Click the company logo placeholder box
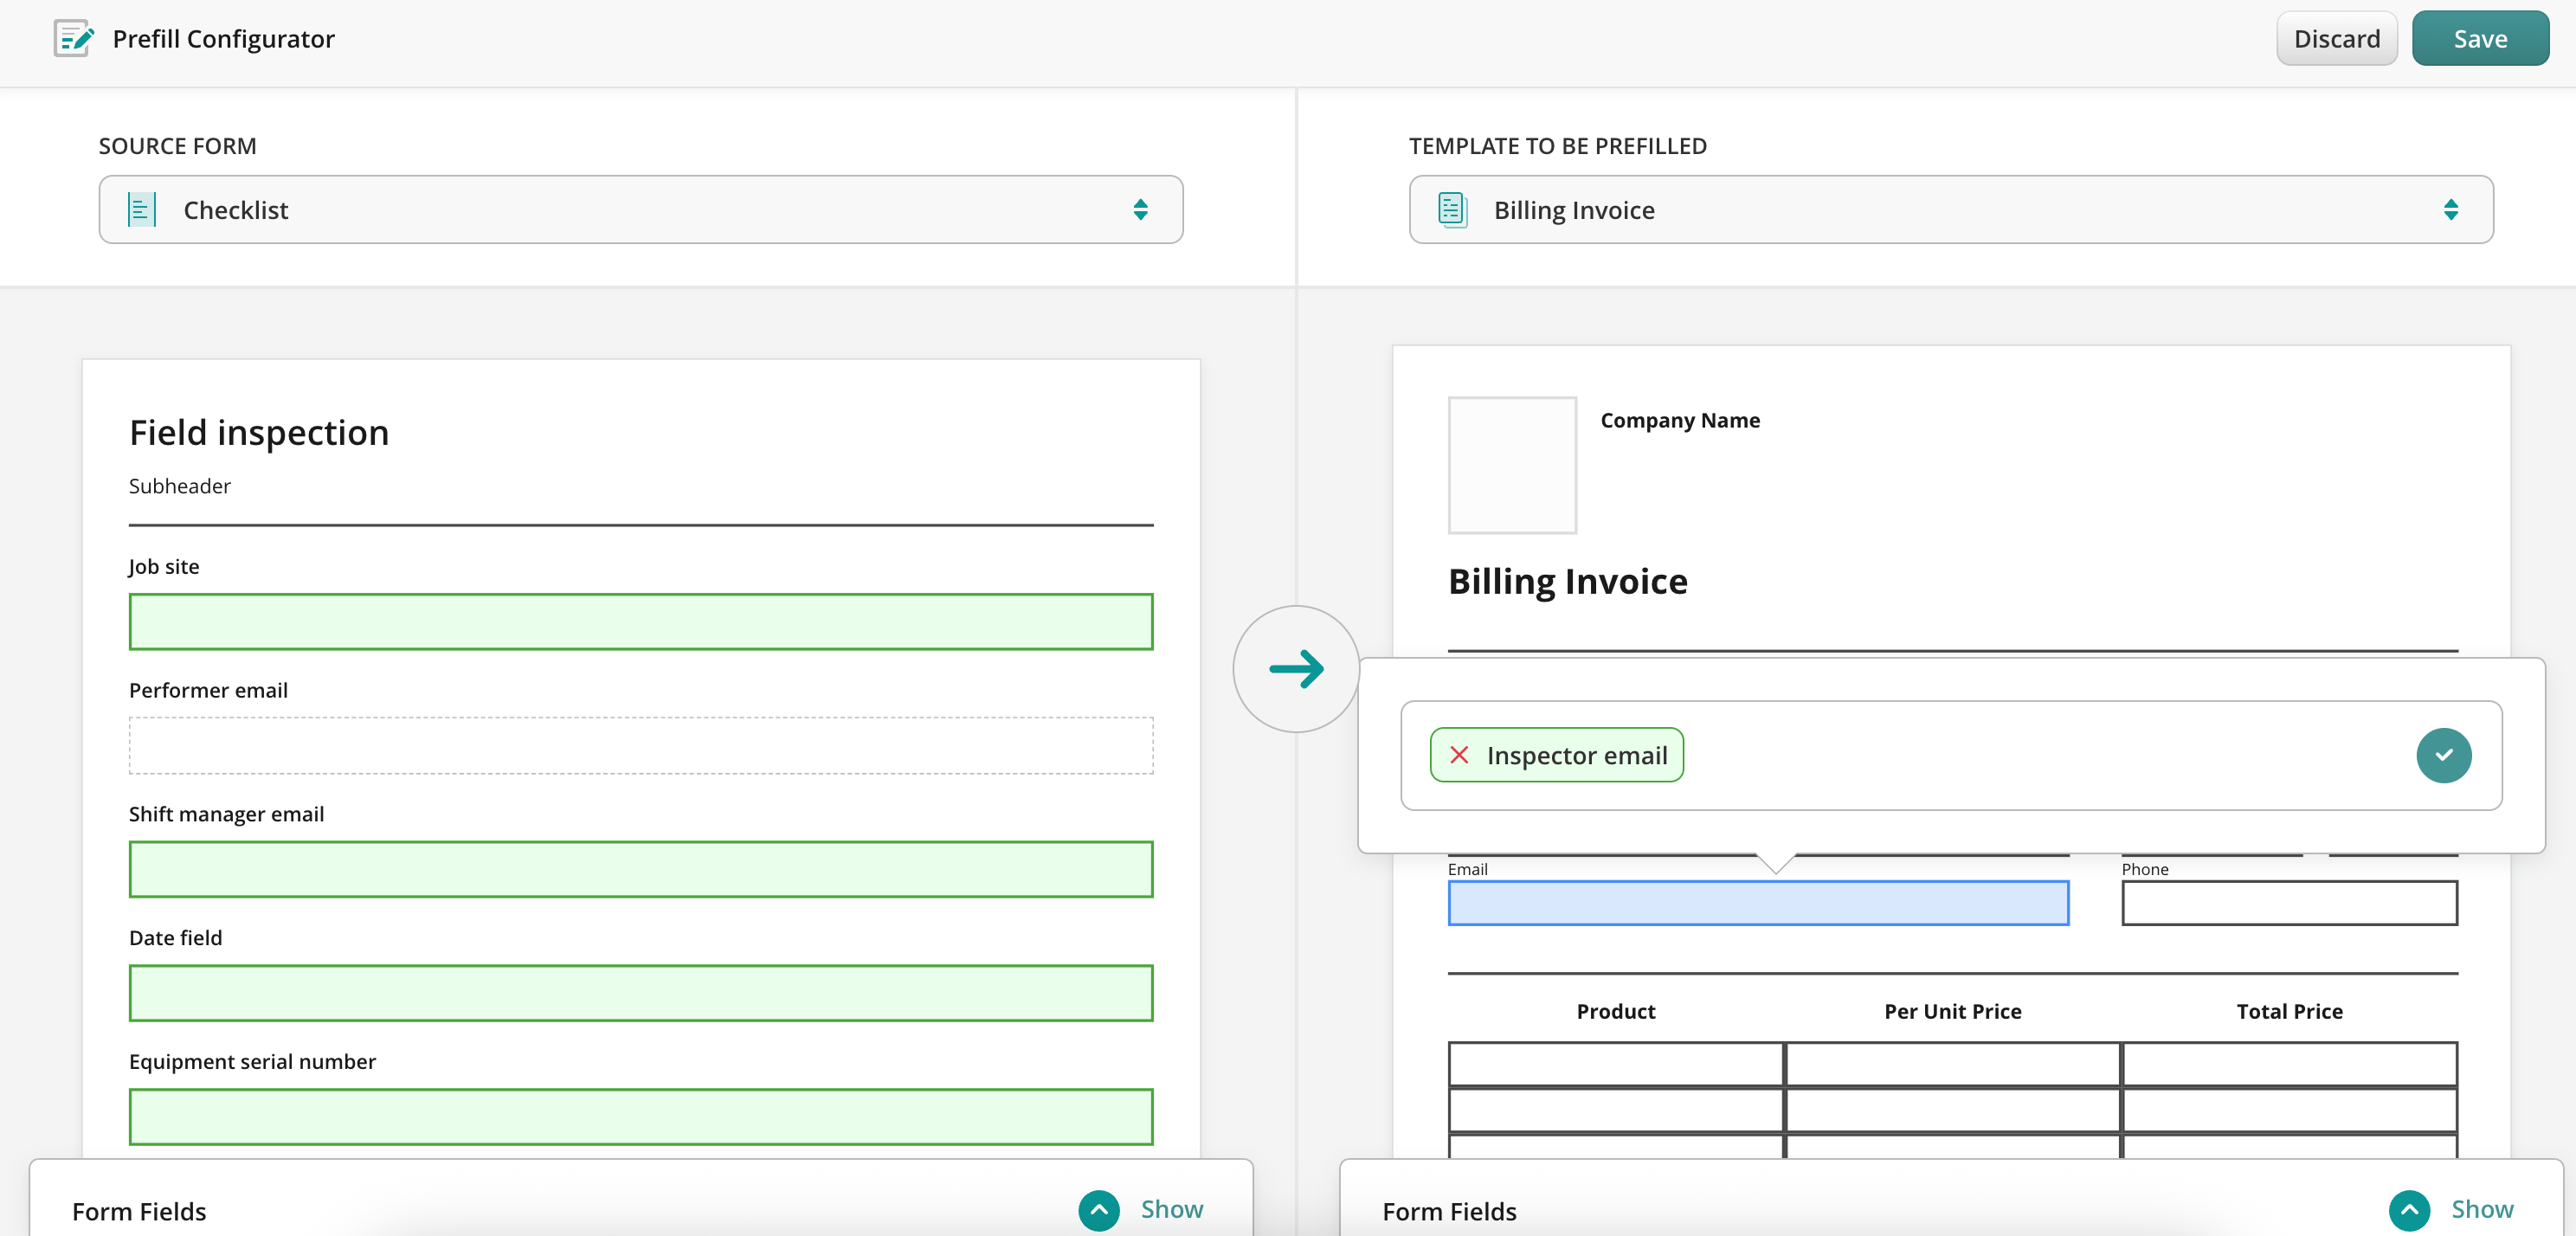 [x=1511, y=465]
